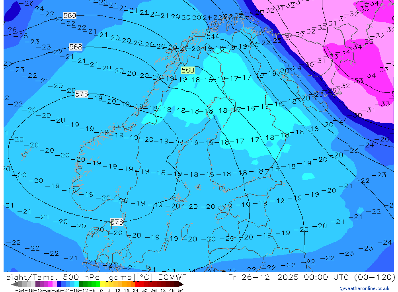
Task: Click the lone -16 temperature label
Action: coord(249,108)
